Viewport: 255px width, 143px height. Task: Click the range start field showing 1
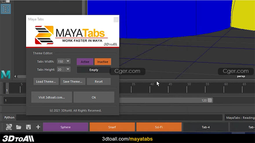15,100
